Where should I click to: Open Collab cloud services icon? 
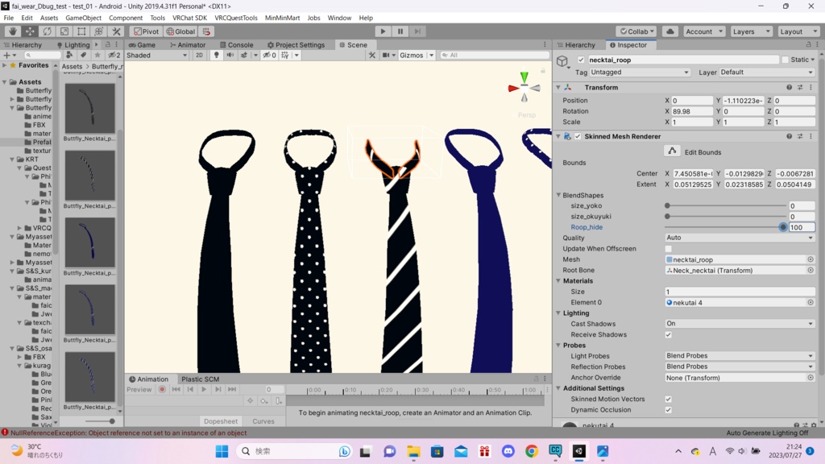coord(670,31)
